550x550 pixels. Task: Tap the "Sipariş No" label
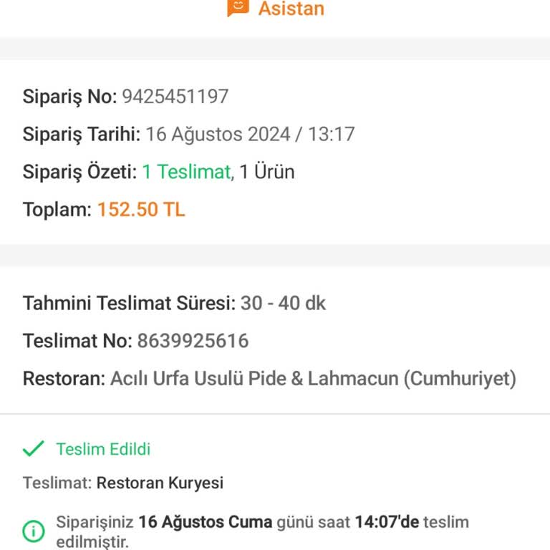click(x=69, y=96)
